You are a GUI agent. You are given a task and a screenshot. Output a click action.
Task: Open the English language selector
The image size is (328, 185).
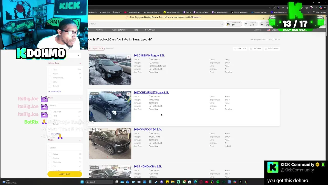click(x=273, y=30)
